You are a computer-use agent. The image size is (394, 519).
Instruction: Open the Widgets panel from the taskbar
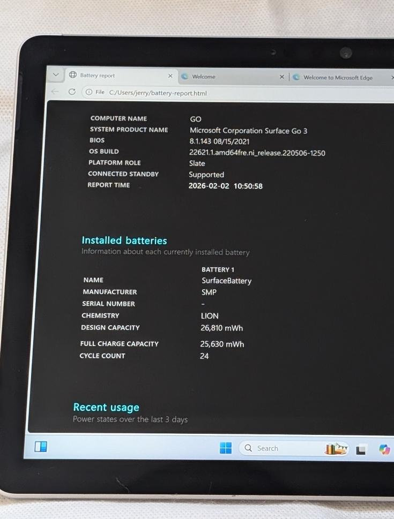41,447
